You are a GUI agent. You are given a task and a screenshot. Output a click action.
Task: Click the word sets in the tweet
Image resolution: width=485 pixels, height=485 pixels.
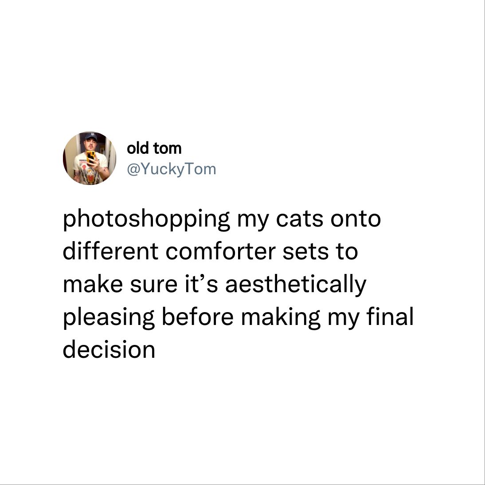pyautogui.click(x=305, y=252)
